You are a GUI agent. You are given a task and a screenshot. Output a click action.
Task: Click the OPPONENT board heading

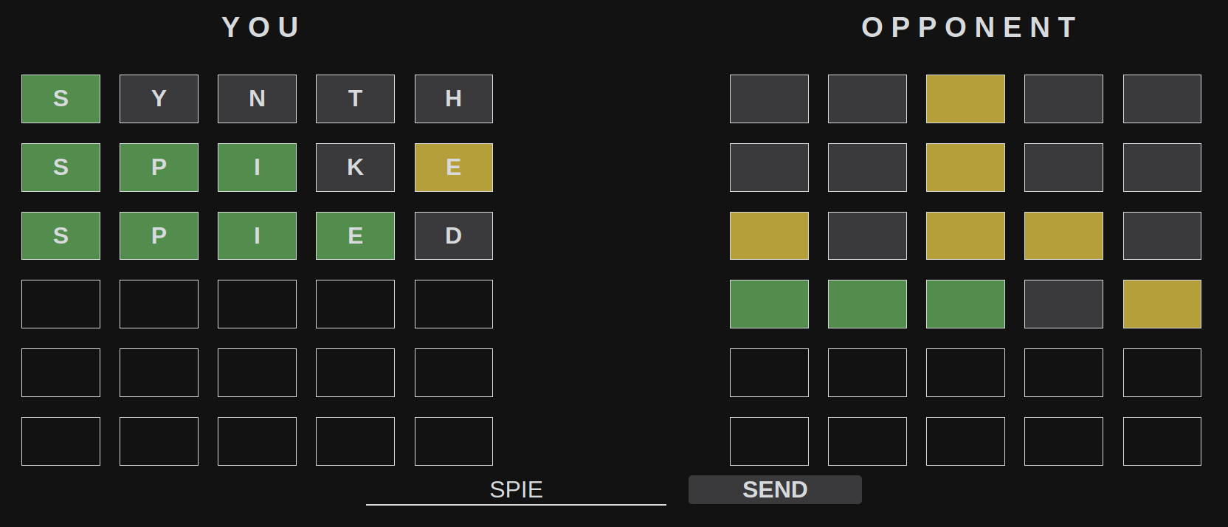coord(970,27)
